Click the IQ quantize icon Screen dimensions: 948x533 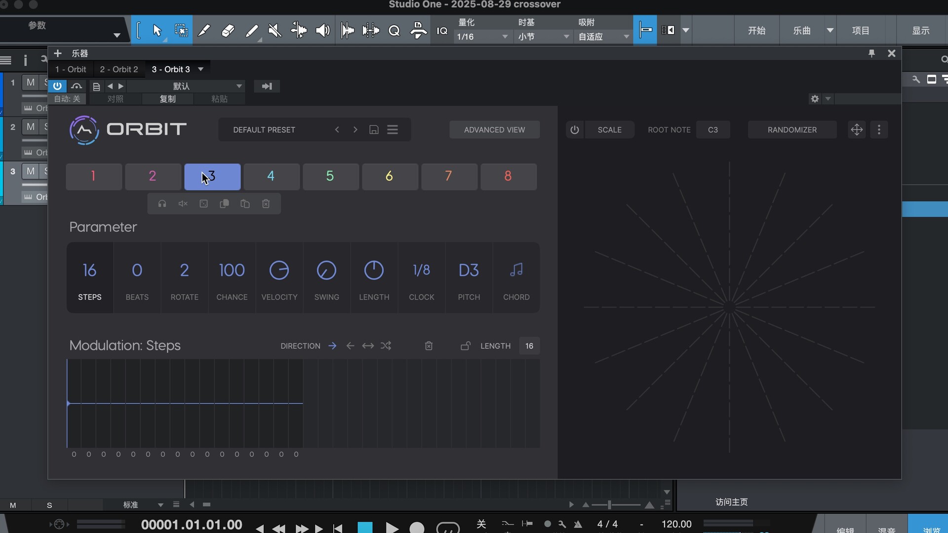click(x=442, y=31)
